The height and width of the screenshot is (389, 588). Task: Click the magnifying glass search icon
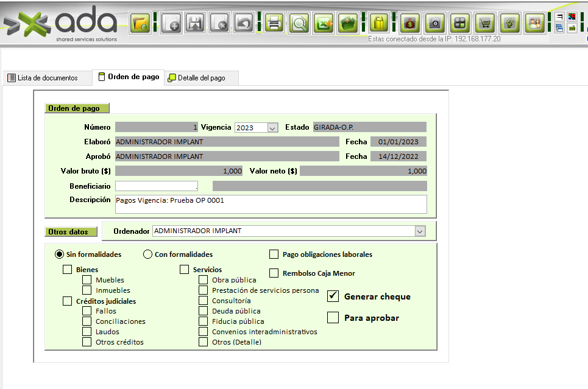pyautogui.click(x=299, y=24)
